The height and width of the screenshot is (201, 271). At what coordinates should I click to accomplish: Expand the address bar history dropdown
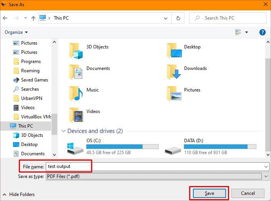click(x=166, y=18)
